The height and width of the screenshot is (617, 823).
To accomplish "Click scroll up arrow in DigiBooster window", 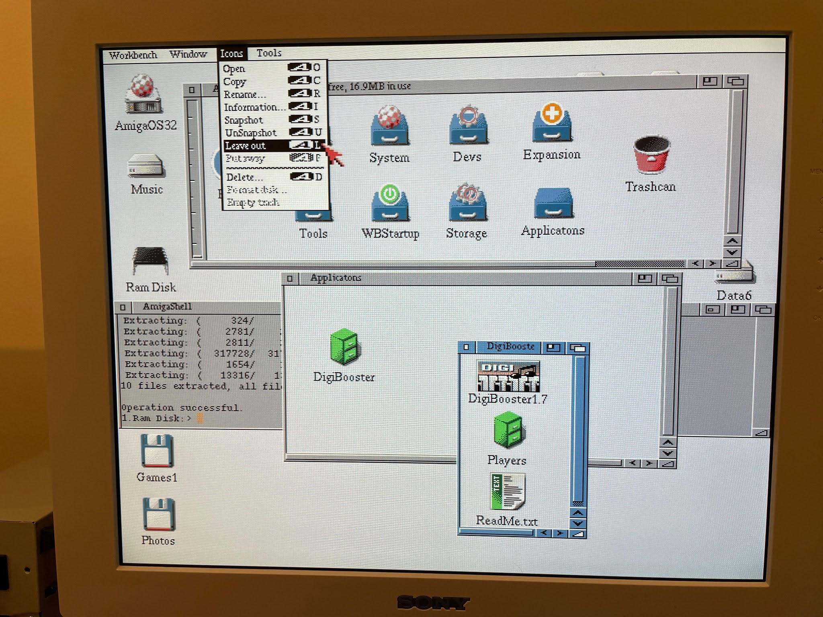I will pyautogui.click(x=578, y=513).
